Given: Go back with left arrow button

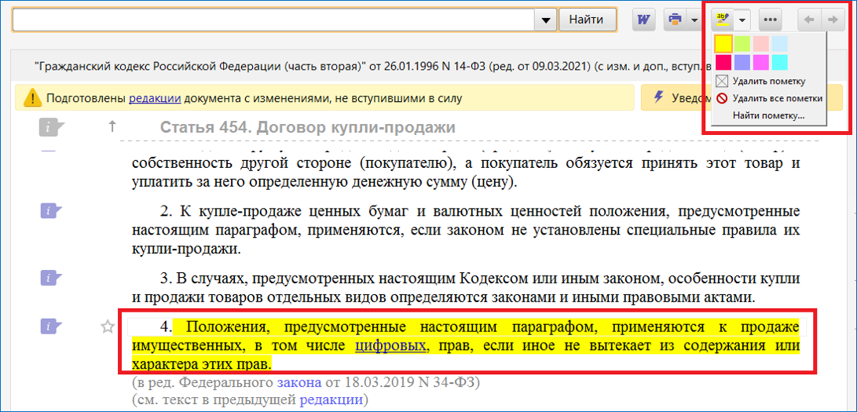Looking at the screenshot, I should pos(809,20).
